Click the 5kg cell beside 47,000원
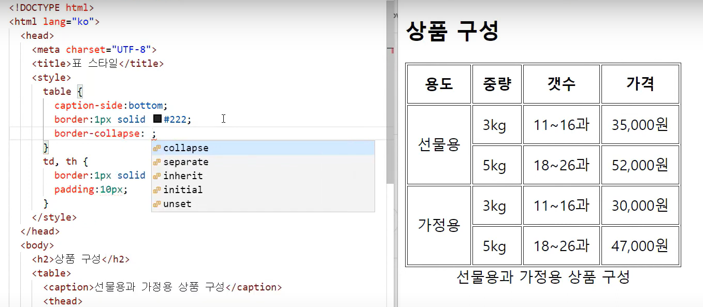This screenshot has height=307, width=703. click(497, 246)
